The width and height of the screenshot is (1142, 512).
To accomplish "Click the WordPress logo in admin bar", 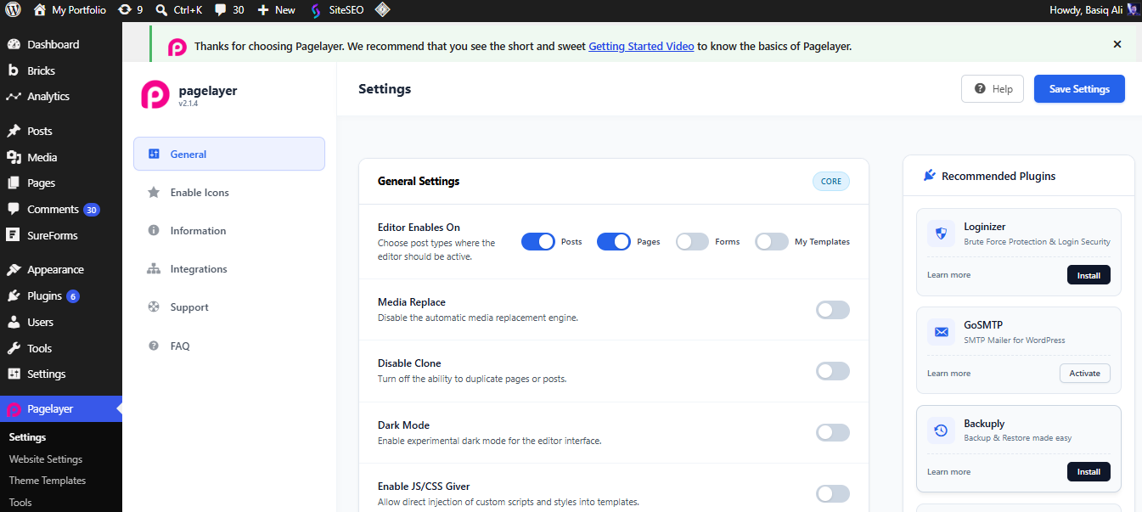I will click(13, 10).
